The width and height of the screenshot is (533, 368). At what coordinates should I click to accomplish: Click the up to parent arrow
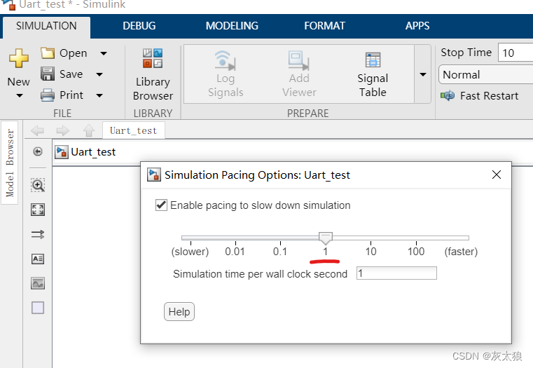[x=89, y=130]
